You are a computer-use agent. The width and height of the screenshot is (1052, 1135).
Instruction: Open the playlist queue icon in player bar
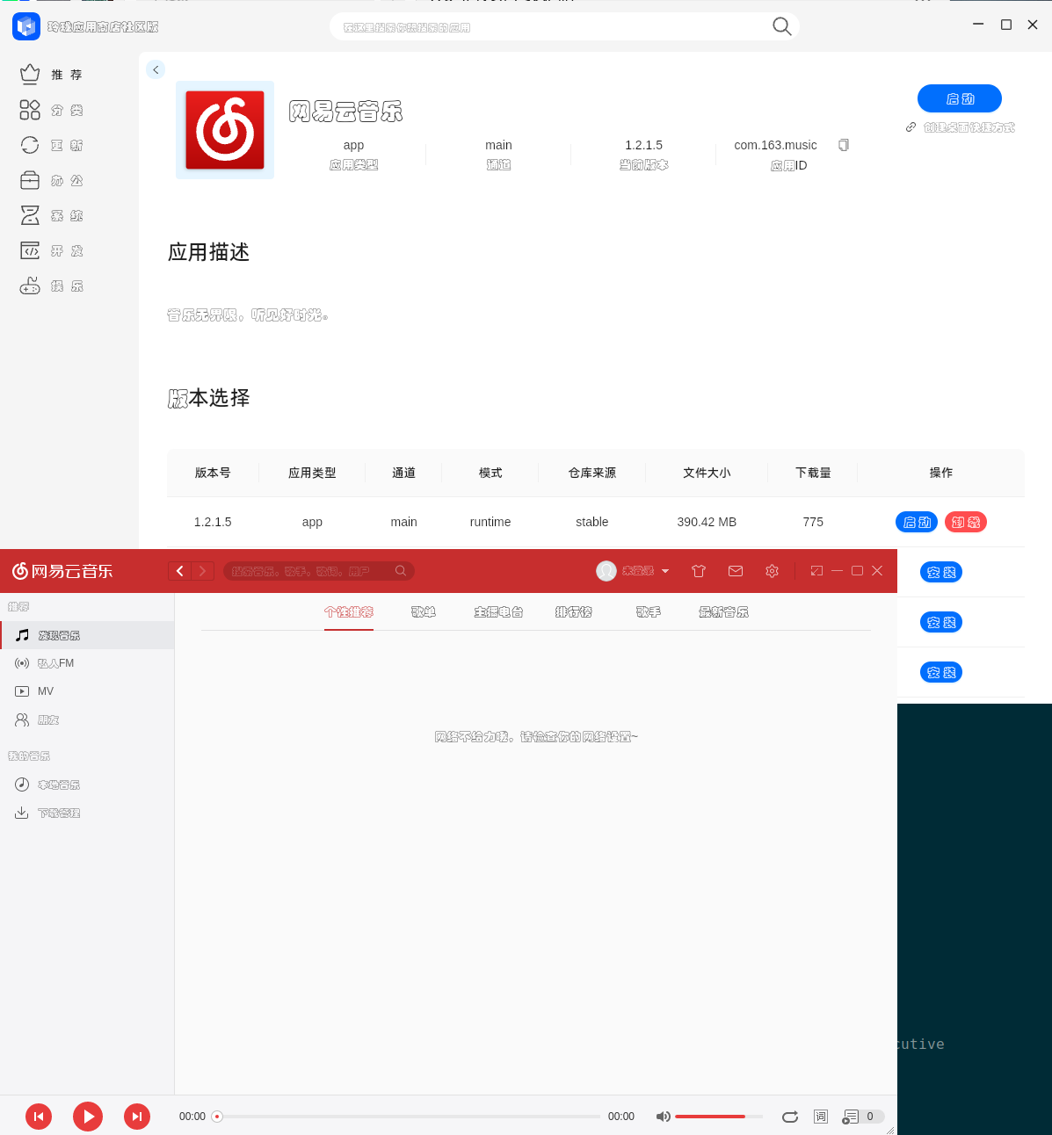(850, 1117)
